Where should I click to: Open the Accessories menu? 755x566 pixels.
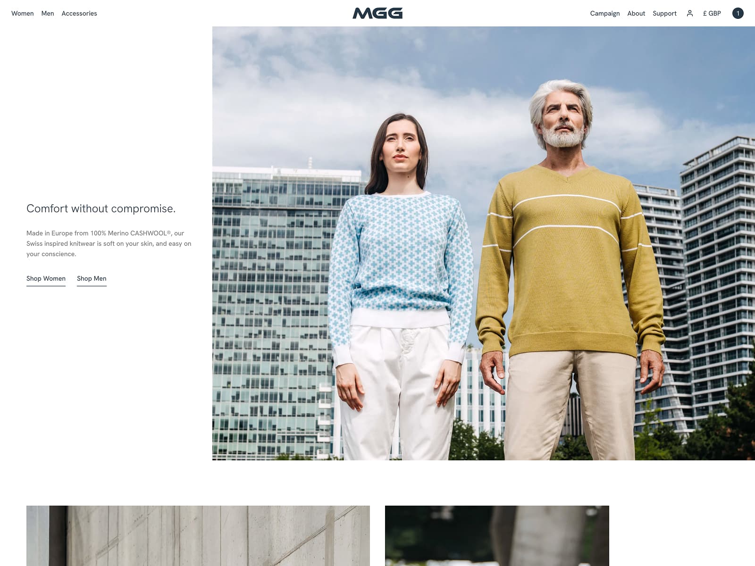(x=79, y=13)
